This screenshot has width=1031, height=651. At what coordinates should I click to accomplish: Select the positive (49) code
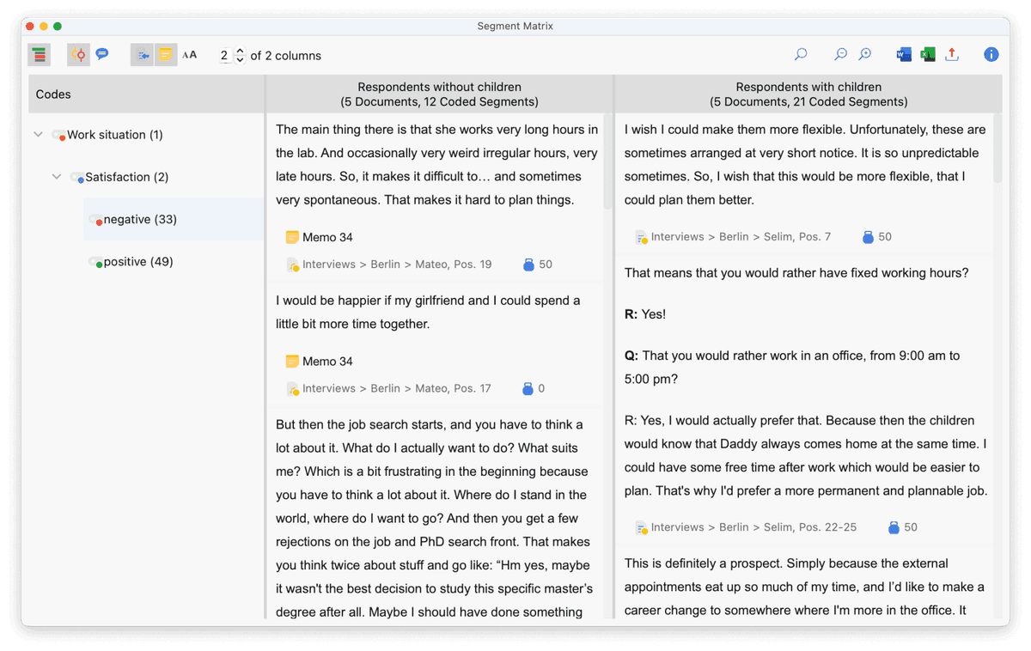pos(131,262)
